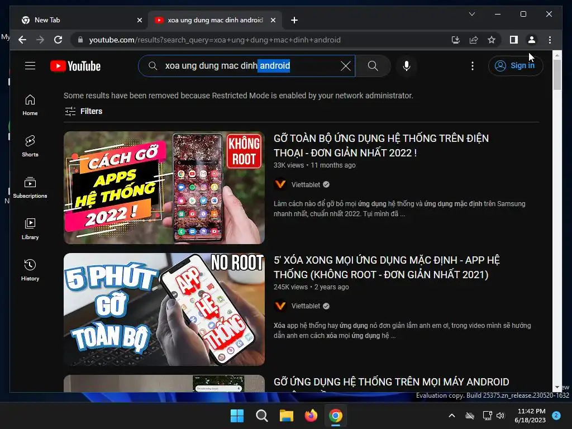Open notification badge in system tray
The image size is (572, 429).
(x=556, y=415)
